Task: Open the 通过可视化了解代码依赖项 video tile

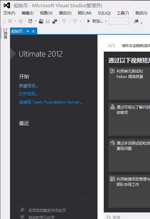Action: 129,119
